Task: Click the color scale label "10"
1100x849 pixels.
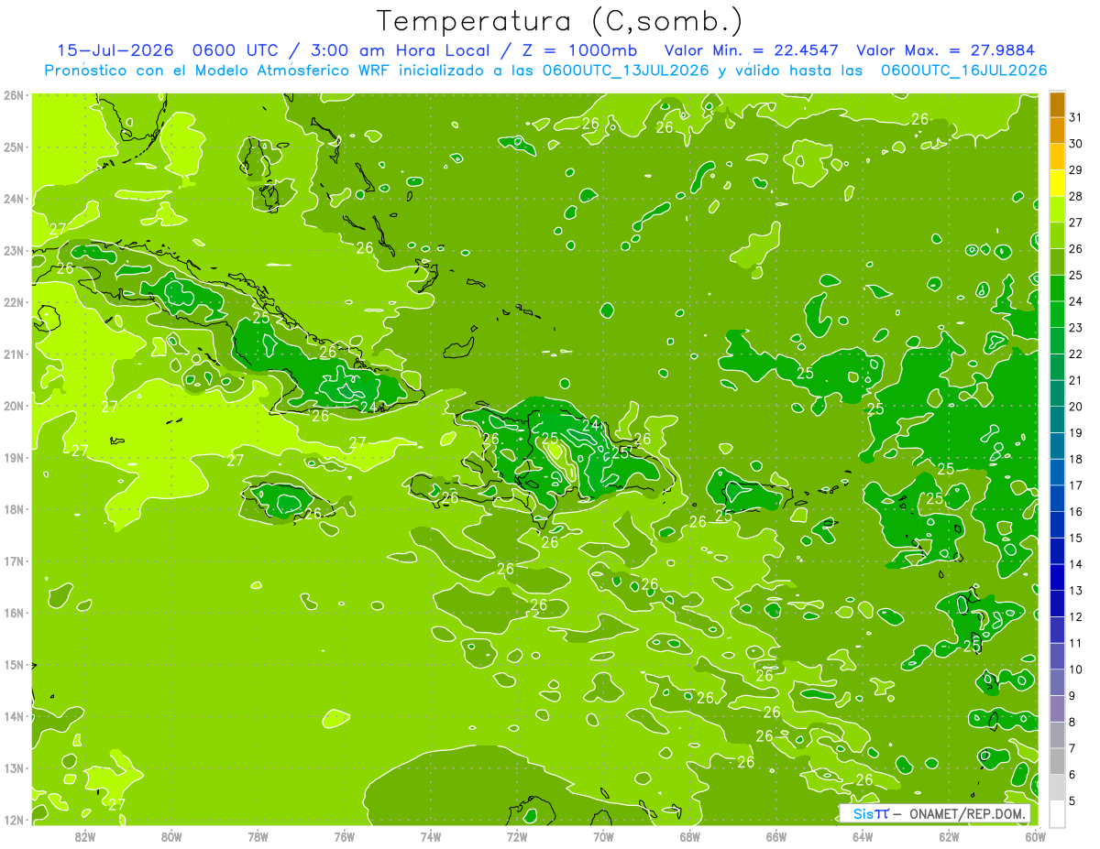Action: tap(1076, 669)
